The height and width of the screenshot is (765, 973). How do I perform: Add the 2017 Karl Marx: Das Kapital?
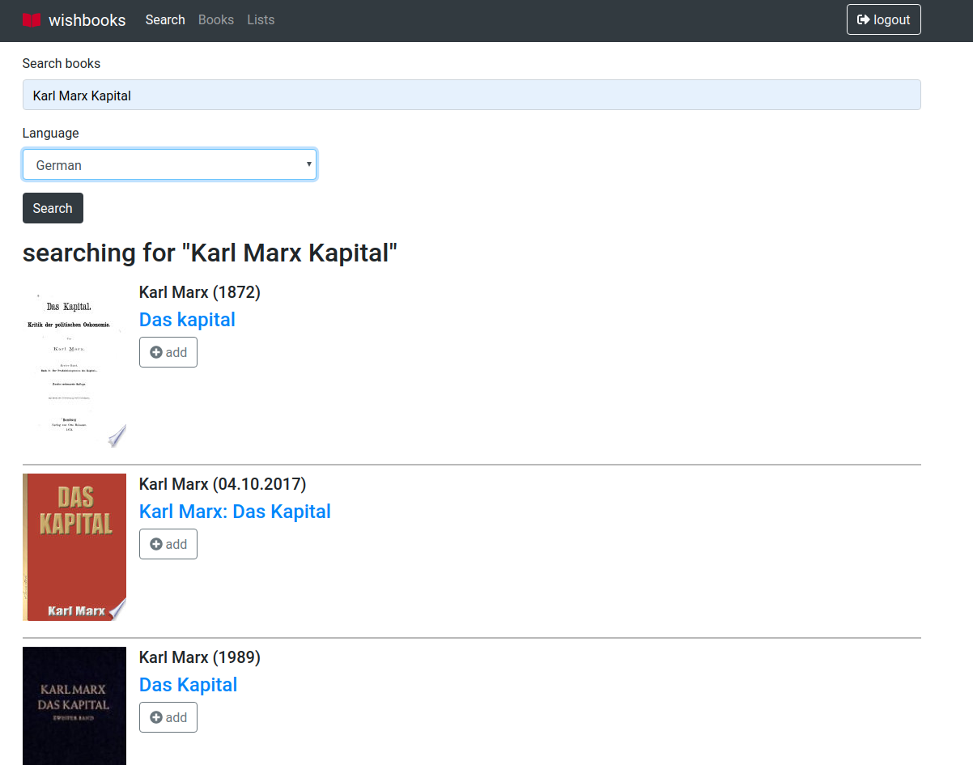pos(168,544)
